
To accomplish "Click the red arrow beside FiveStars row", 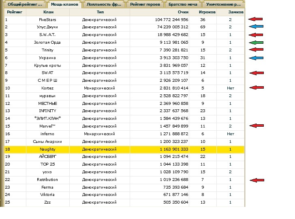I will click(255, 19).
